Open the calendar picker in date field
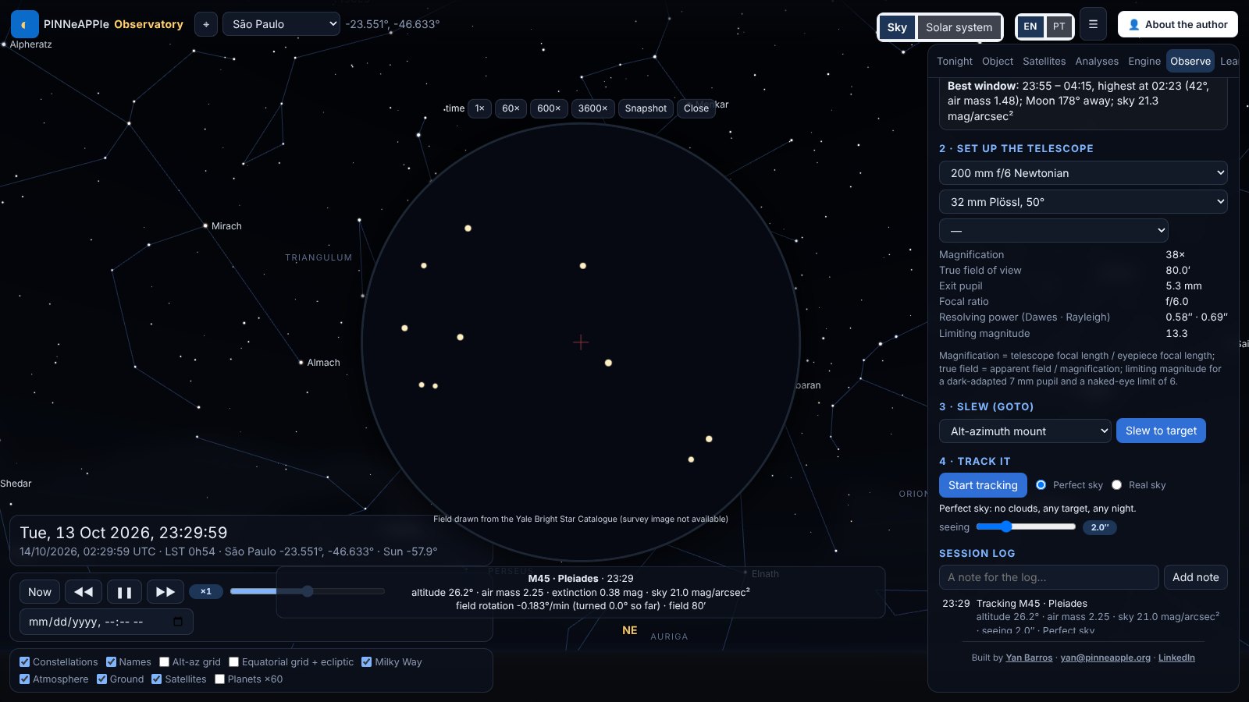The height and width of the screenshot is (702, 1249). [x=178, y=622]
